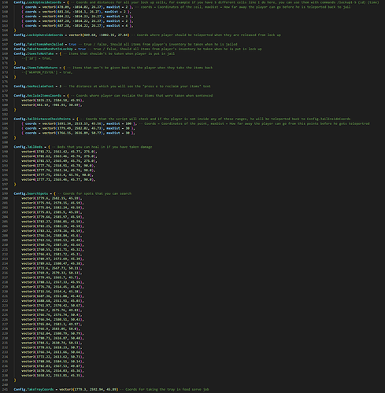Click the Config.LockUpInsideCoords identifier at top
Screen dimensions: 385x393
37,2
